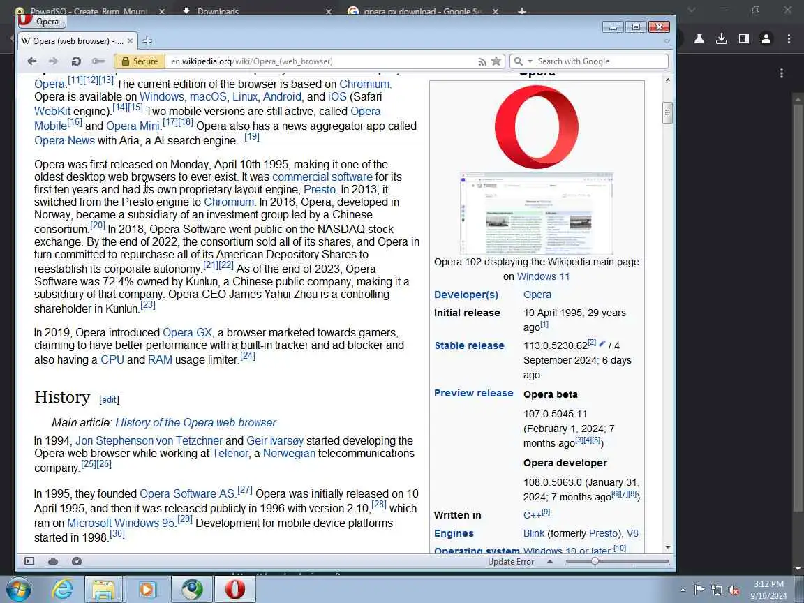Click the Stable release infobox link
This screenshot has height=603, width=804.
tap(469, 345)
